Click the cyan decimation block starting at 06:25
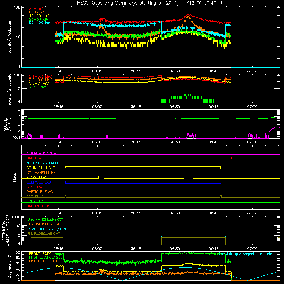 (193, 237)
